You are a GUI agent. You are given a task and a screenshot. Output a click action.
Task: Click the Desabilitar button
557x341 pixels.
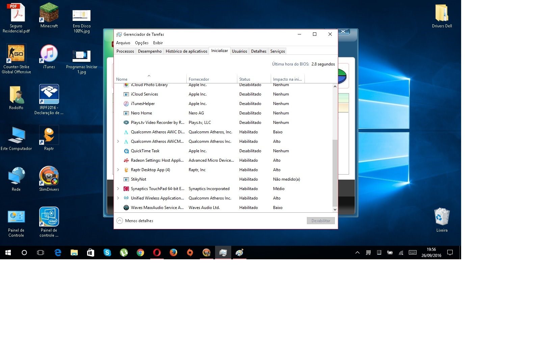click(321, 221)
